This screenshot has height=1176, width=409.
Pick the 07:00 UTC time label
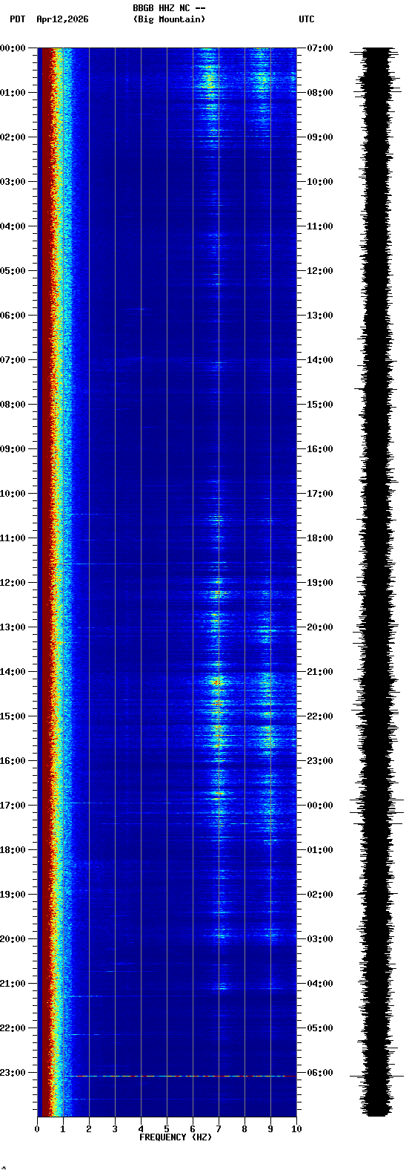[x=320, y=48]
